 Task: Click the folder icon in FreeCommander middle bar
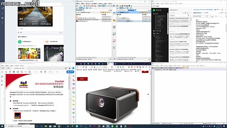coord(114,21)
